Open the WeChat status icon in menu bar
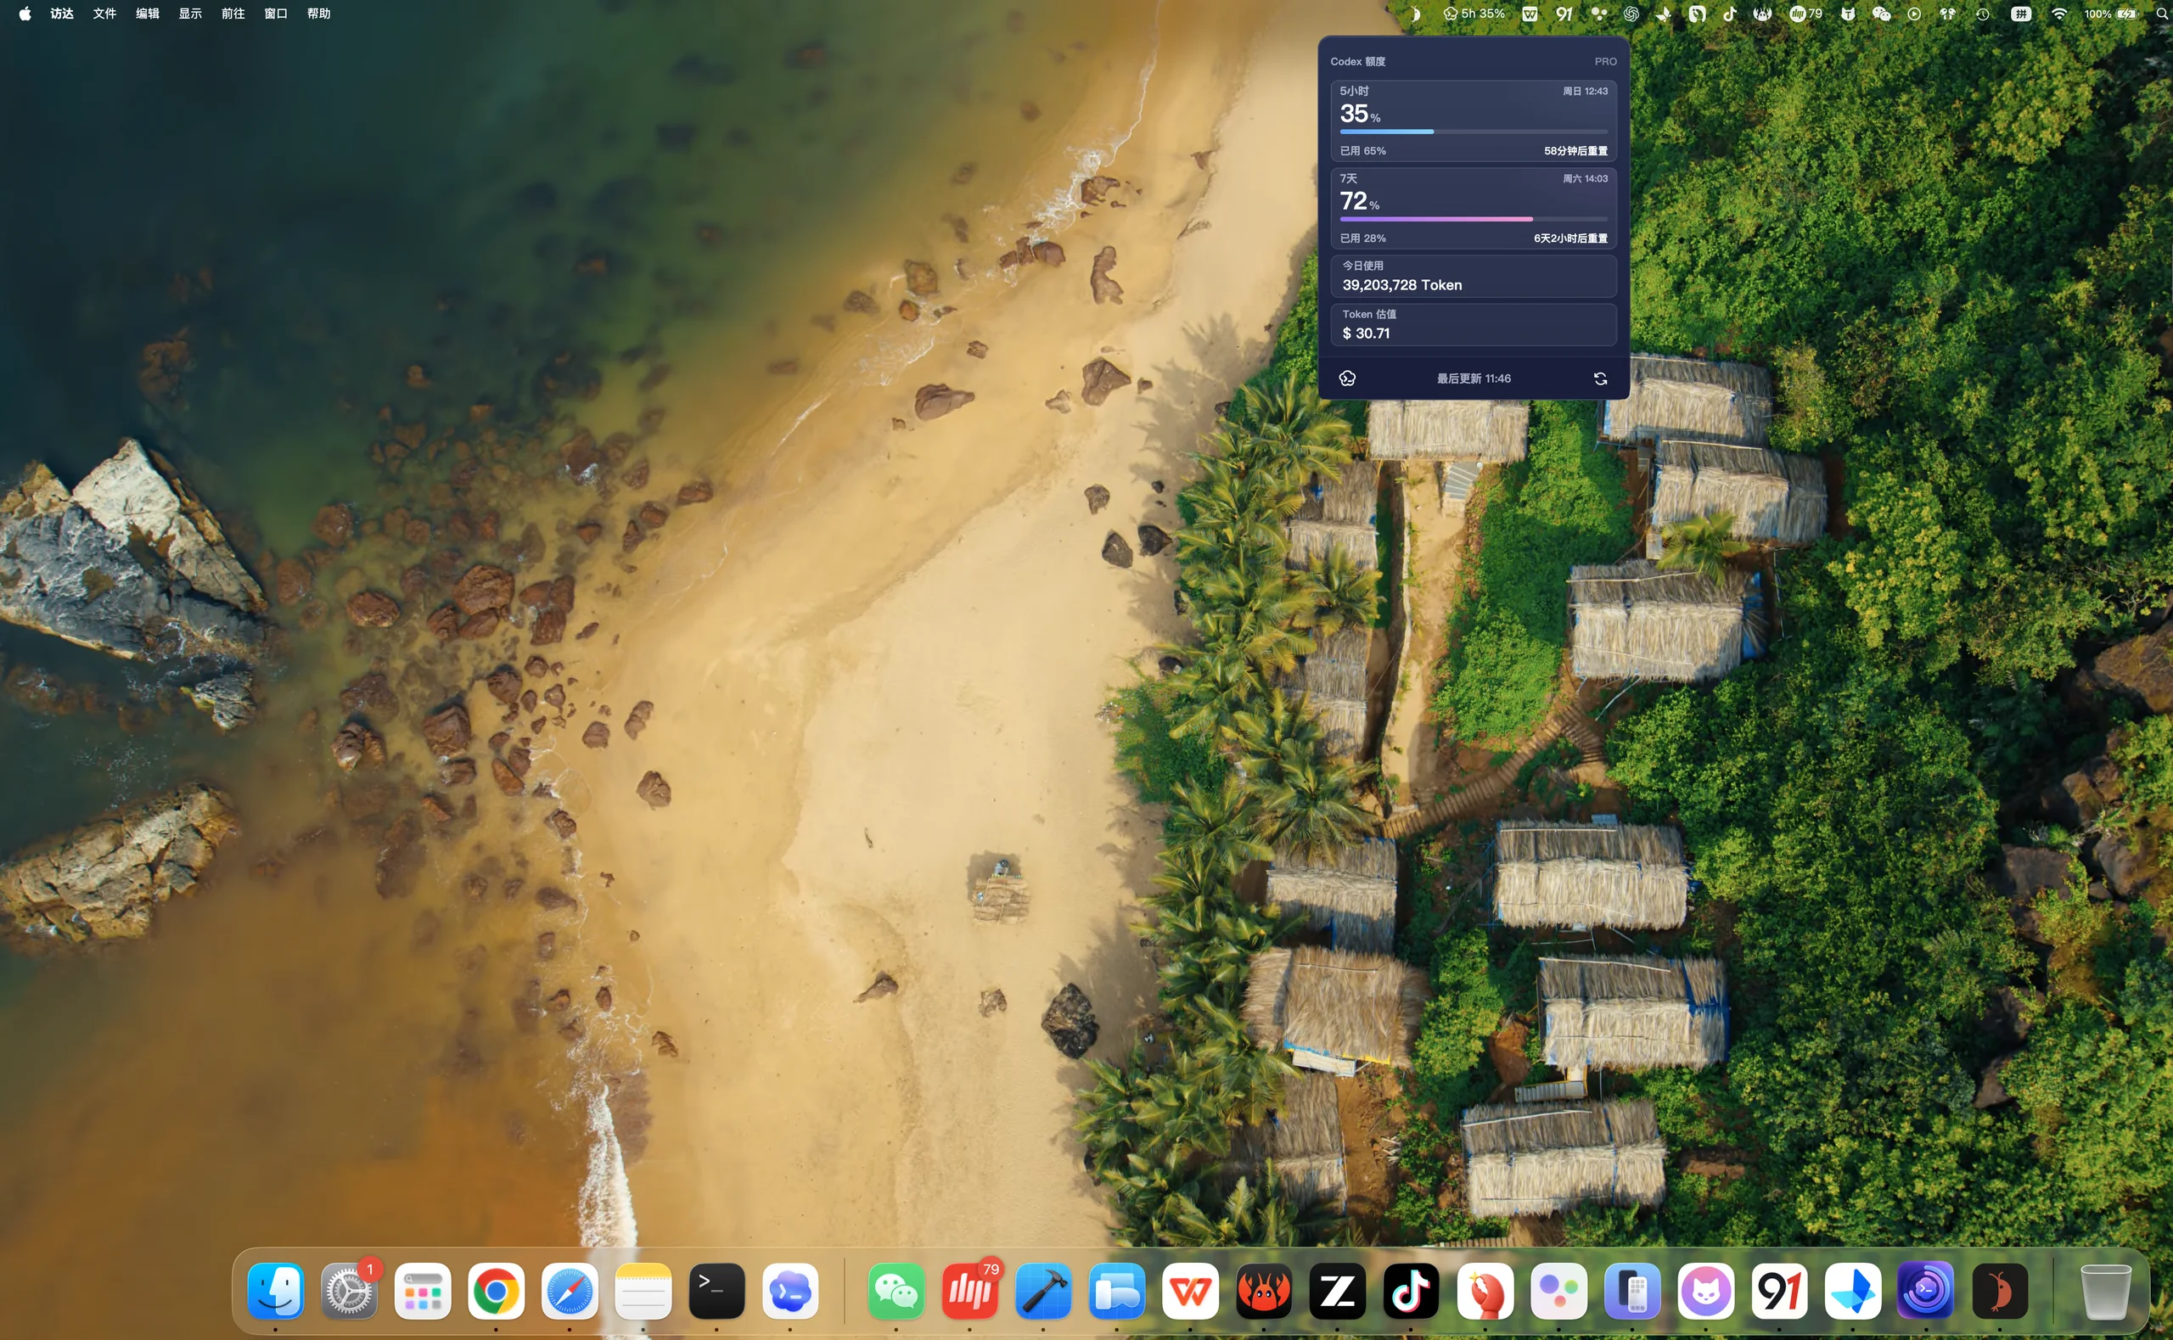This screenshot has width=2173, height=1340. 1880,14
